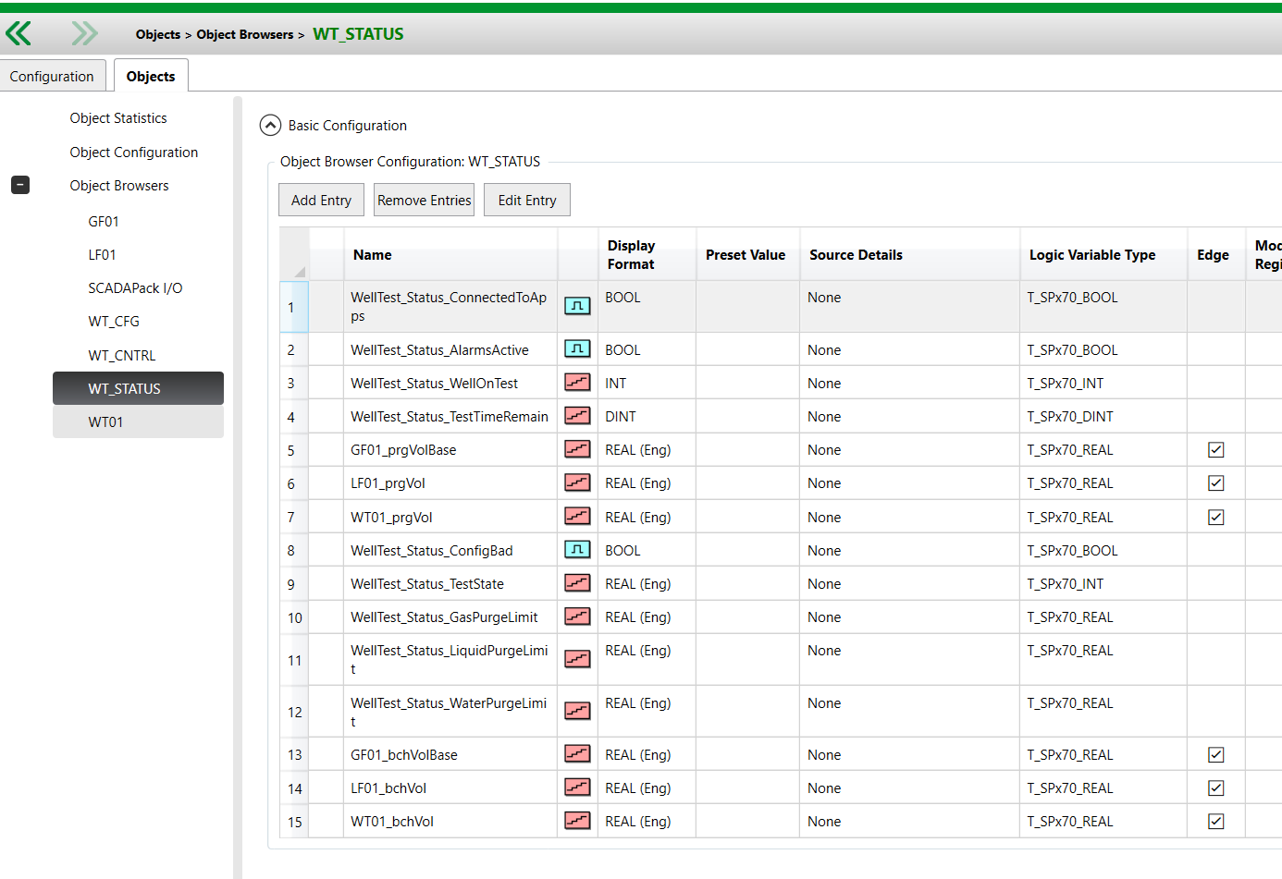Click digital signal icon for WellTest_Status_ConnectedToApps
Screen dimensions: 1282x879
pos(577,306)
